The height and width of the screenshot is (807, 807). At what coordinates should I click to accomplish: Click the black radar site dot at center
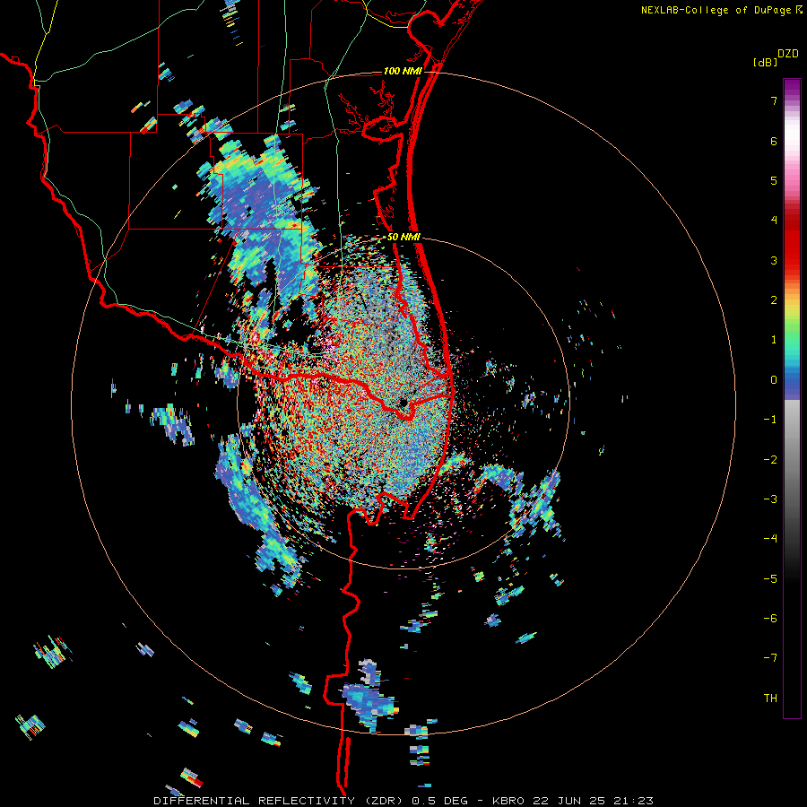[403, 402]
